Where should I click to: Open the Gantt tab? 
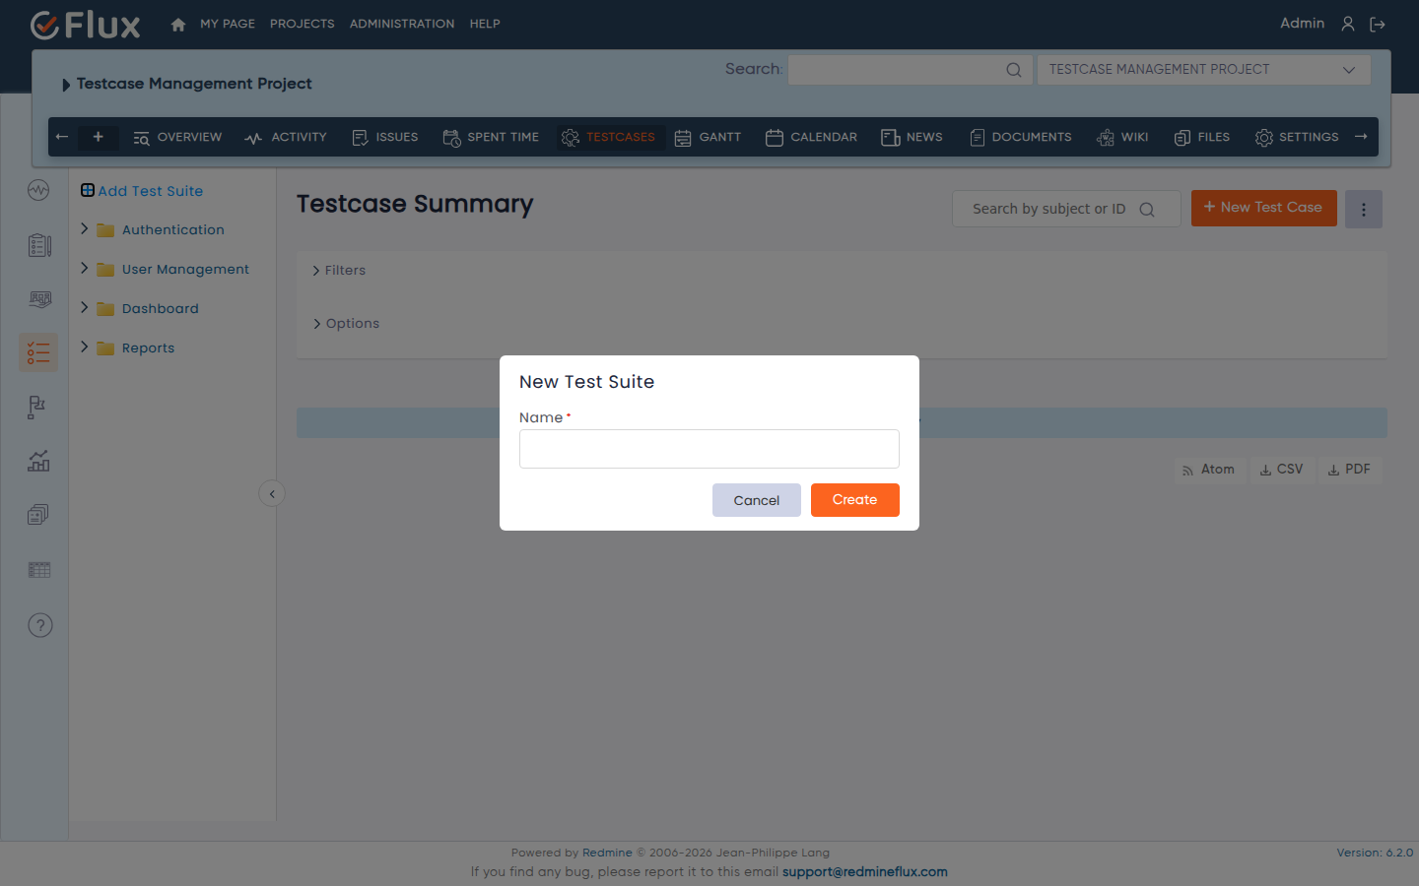click(x=708, y=138)
